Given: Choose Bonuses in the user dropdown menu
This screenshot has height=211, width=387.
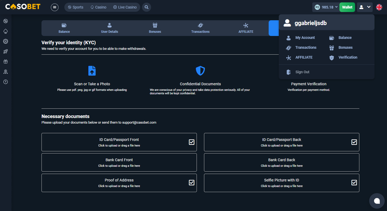Looking at the screenshot, I should tap(341, 48).
